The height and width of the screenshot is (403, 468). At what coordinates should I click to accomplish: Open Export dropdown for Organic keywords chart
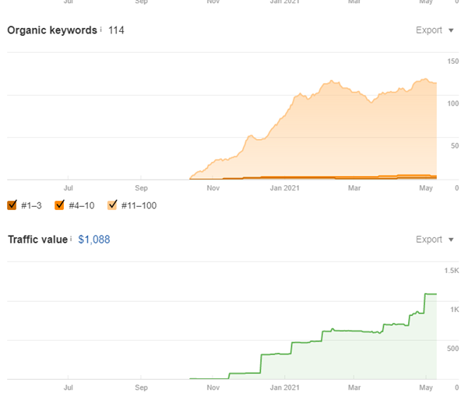(x=435, y=30)
